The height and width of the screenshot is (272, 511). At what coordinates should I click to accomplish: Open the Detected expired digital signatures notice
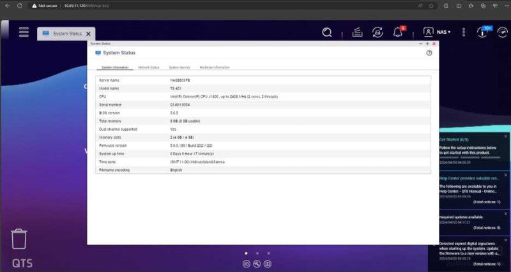click(x=469, y=248)
